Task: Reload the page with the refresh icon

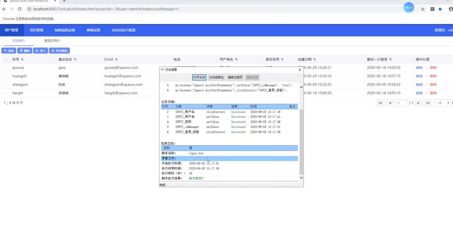Action: click(x=19, y=9)
